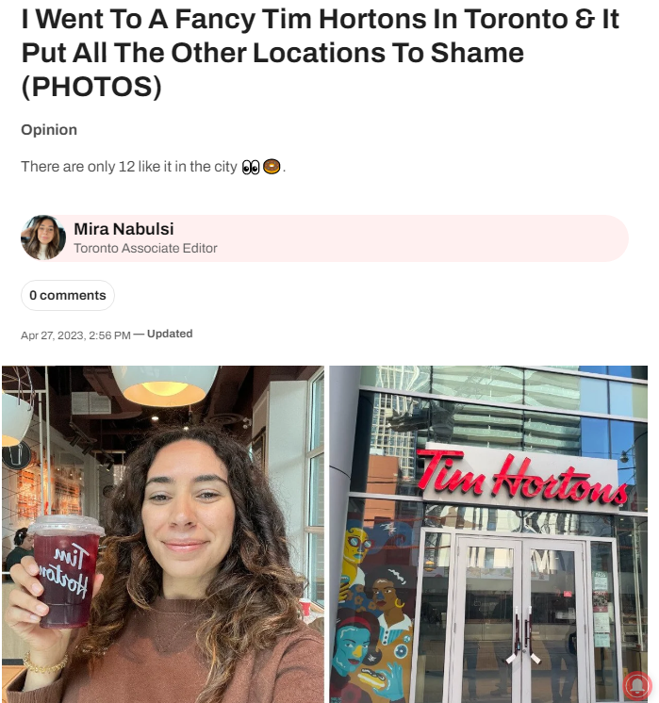Click the donut emoji in subtitle
The width and height of the screenshot is (659, 703).
pos(272,167)
